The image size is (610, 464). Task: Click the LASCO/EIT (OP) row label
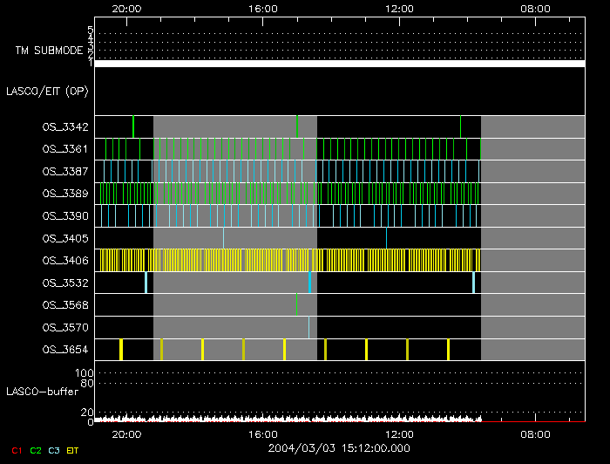click(x=47, y=91)
